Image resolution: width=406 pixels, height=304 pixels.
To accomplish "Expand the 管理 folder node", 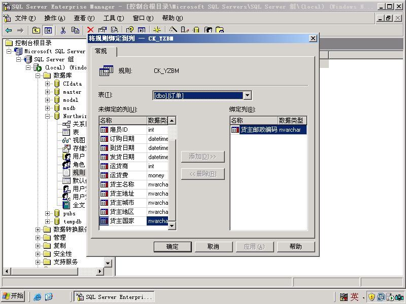I will pos(38,238).
